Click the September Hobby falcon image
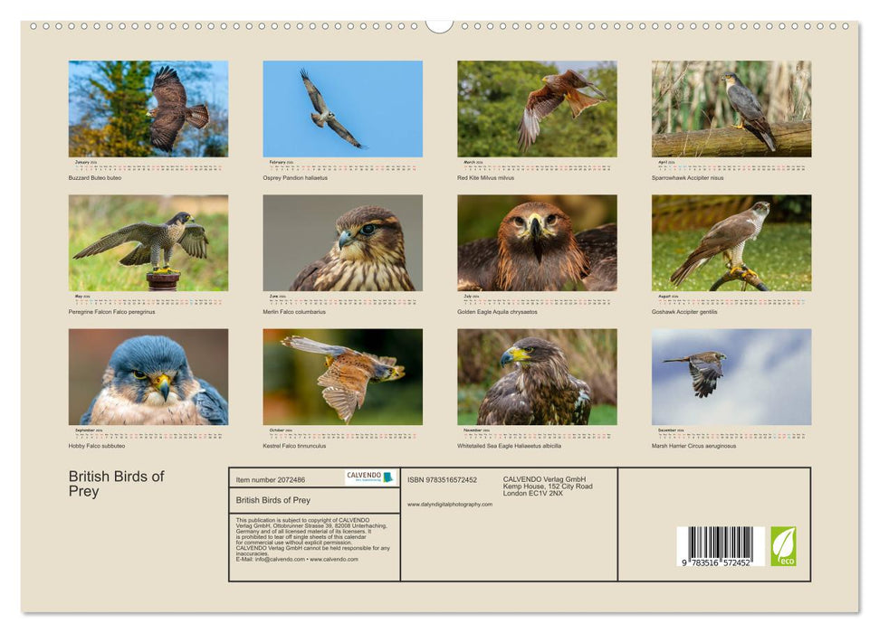The image size is (879, 633). tap(149, 377)
